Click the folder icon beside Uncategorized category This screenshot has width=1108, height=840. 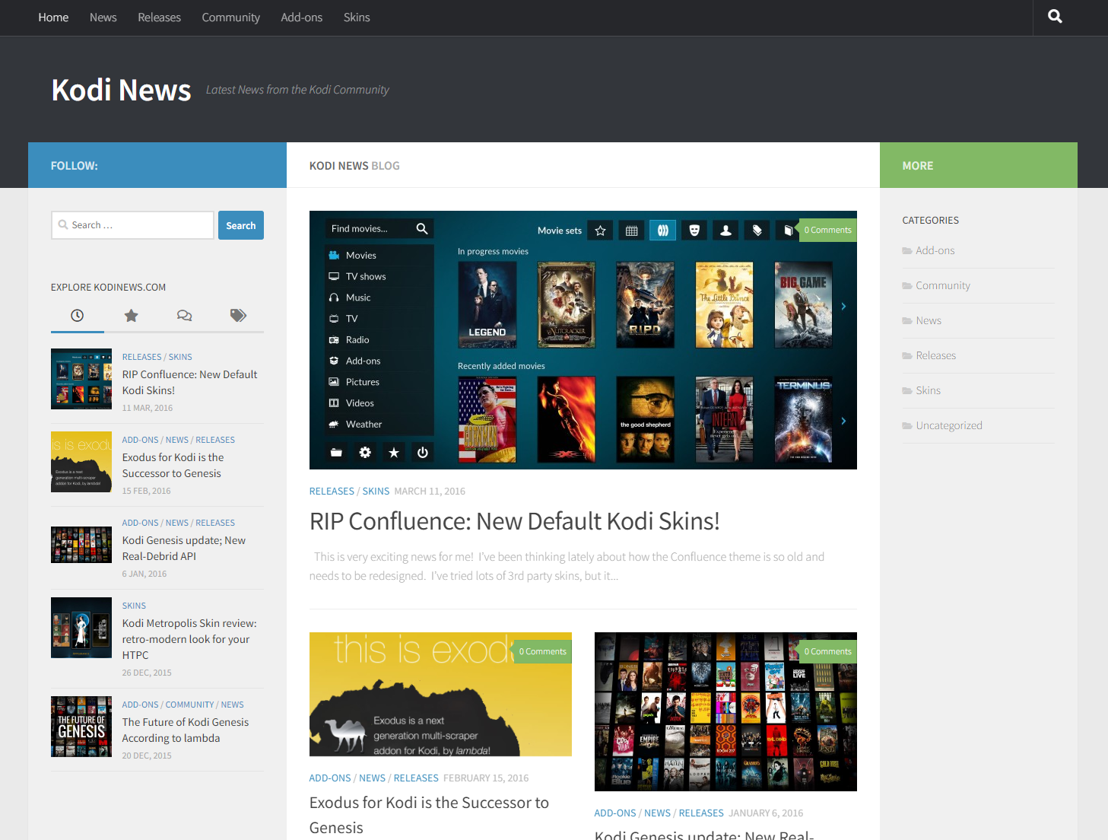click(906, 425)
